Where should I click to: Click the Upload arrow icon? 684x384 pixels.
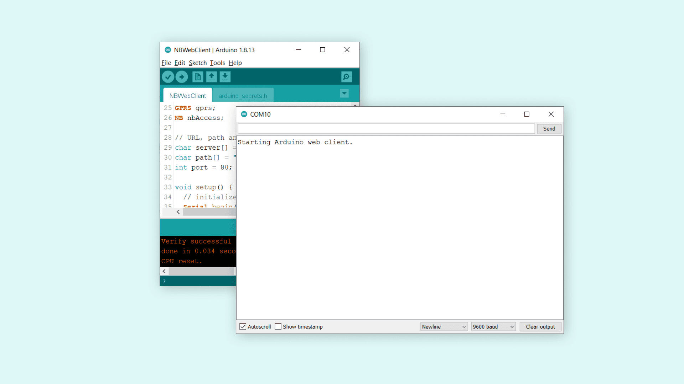[x=182, y=77]
